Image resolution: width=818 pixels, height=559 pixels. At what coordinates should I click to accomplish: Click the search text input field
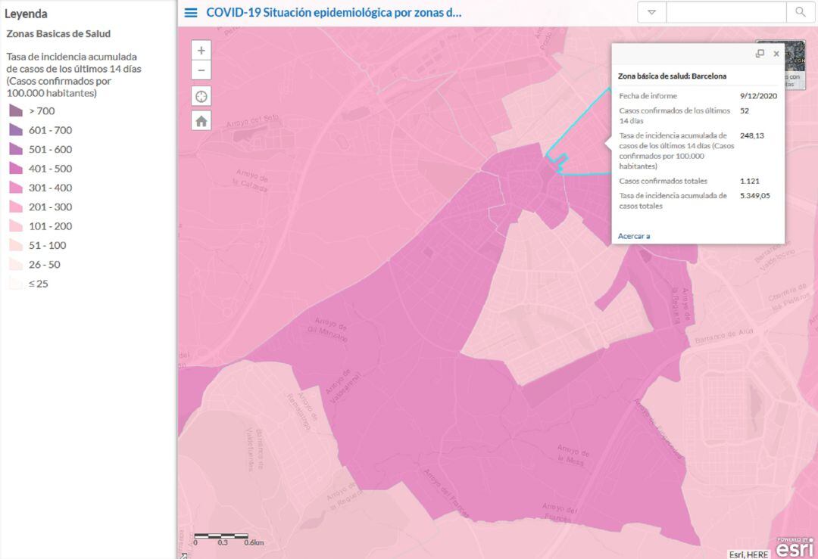[726, 12]
